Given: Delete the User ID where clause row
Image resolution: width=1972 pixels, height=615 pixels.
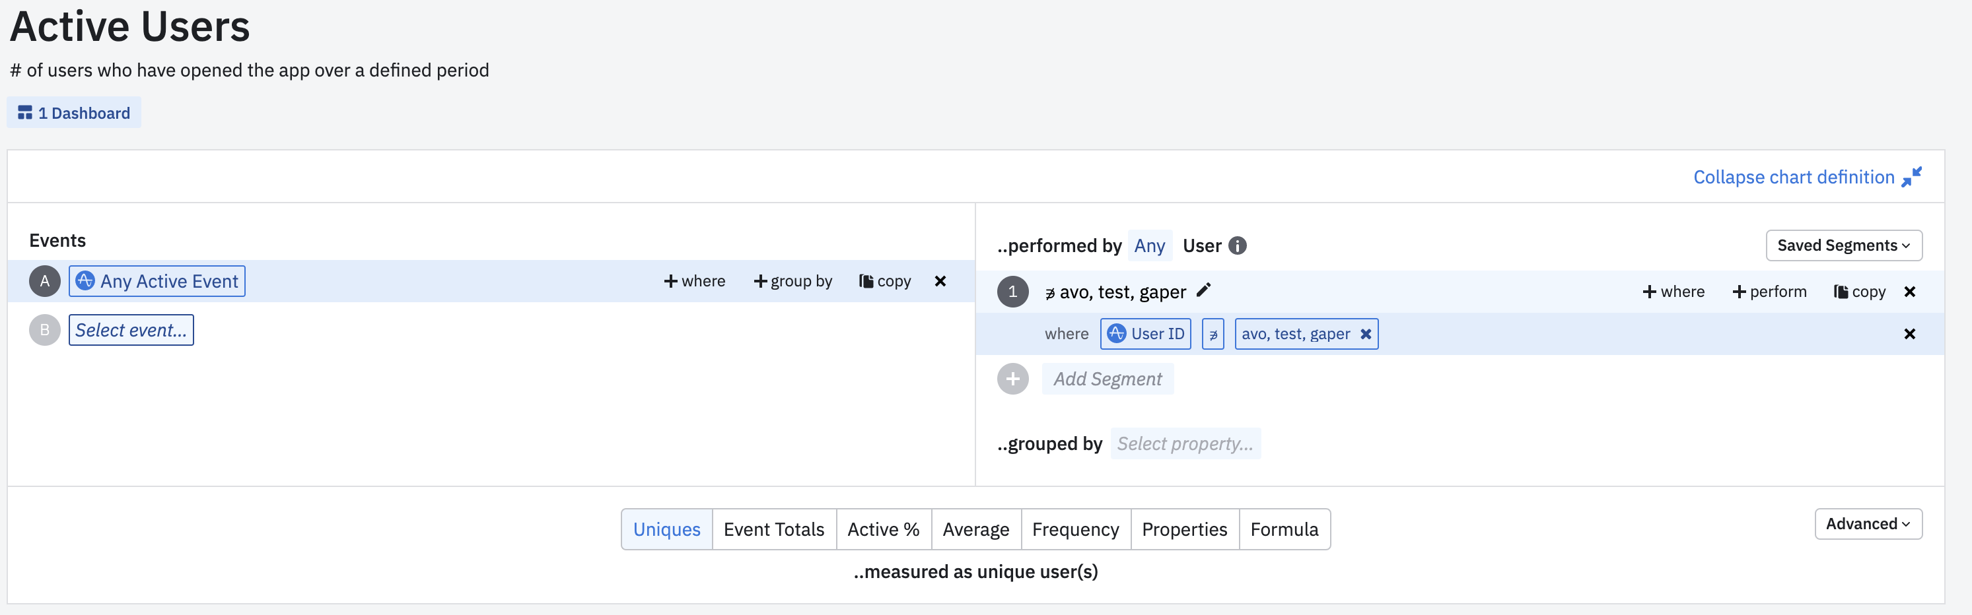Looking at the screenshot, I should tap(1909, 335).
